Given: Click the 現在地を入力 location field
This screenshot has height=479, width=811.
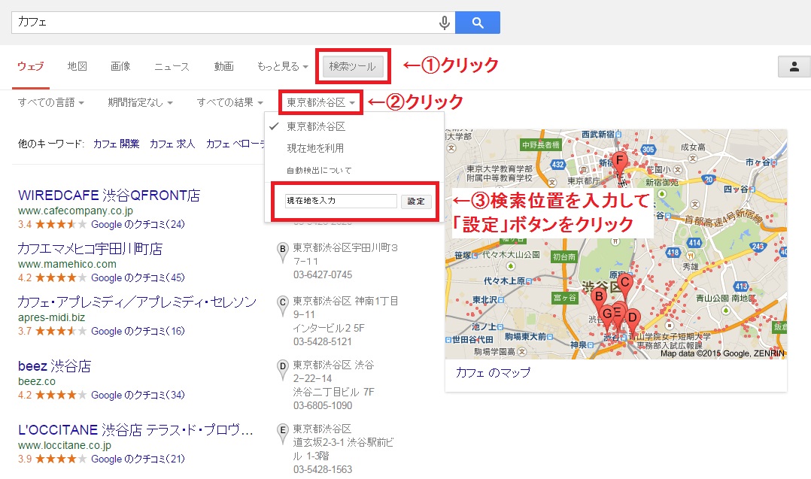Looking at the screenshot, I should (341, 201).
